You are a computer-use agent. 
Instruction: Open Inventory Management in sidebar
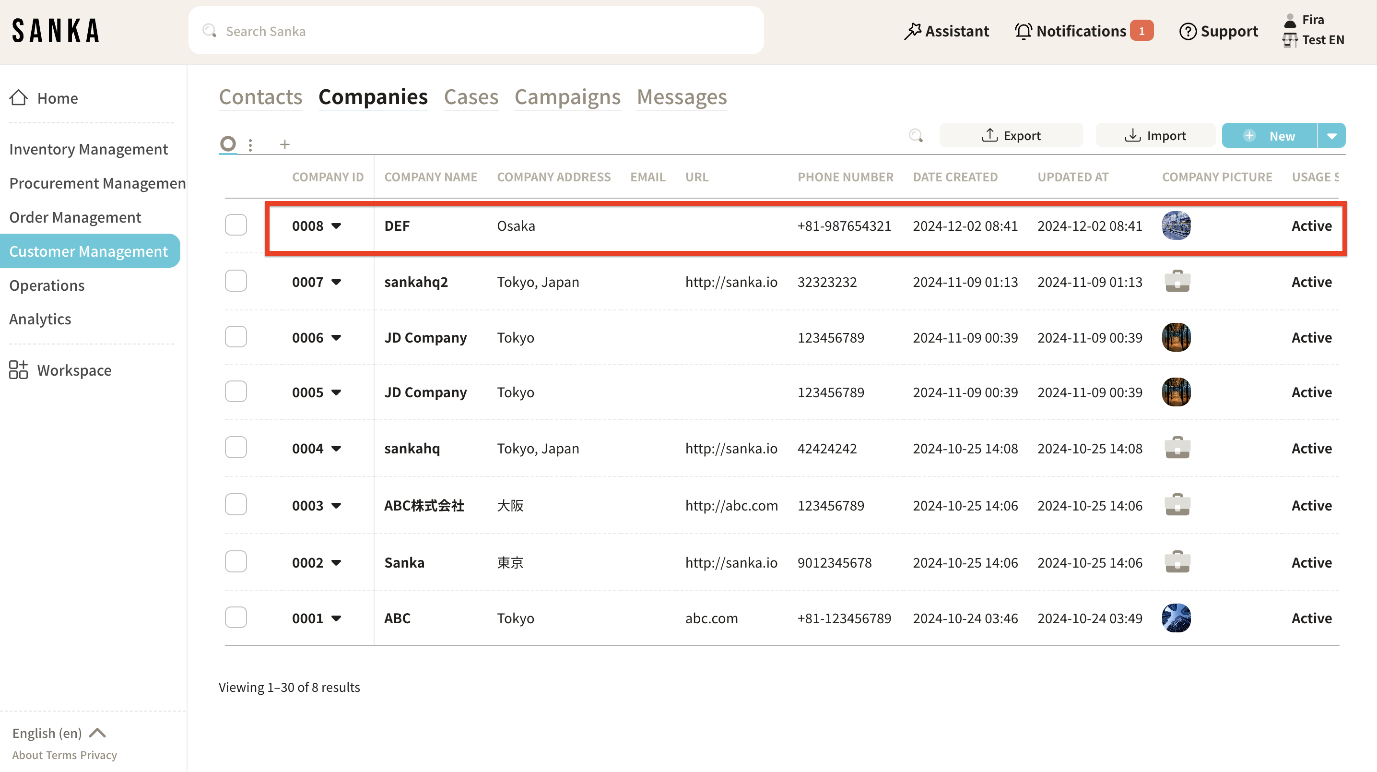[88, 149]
